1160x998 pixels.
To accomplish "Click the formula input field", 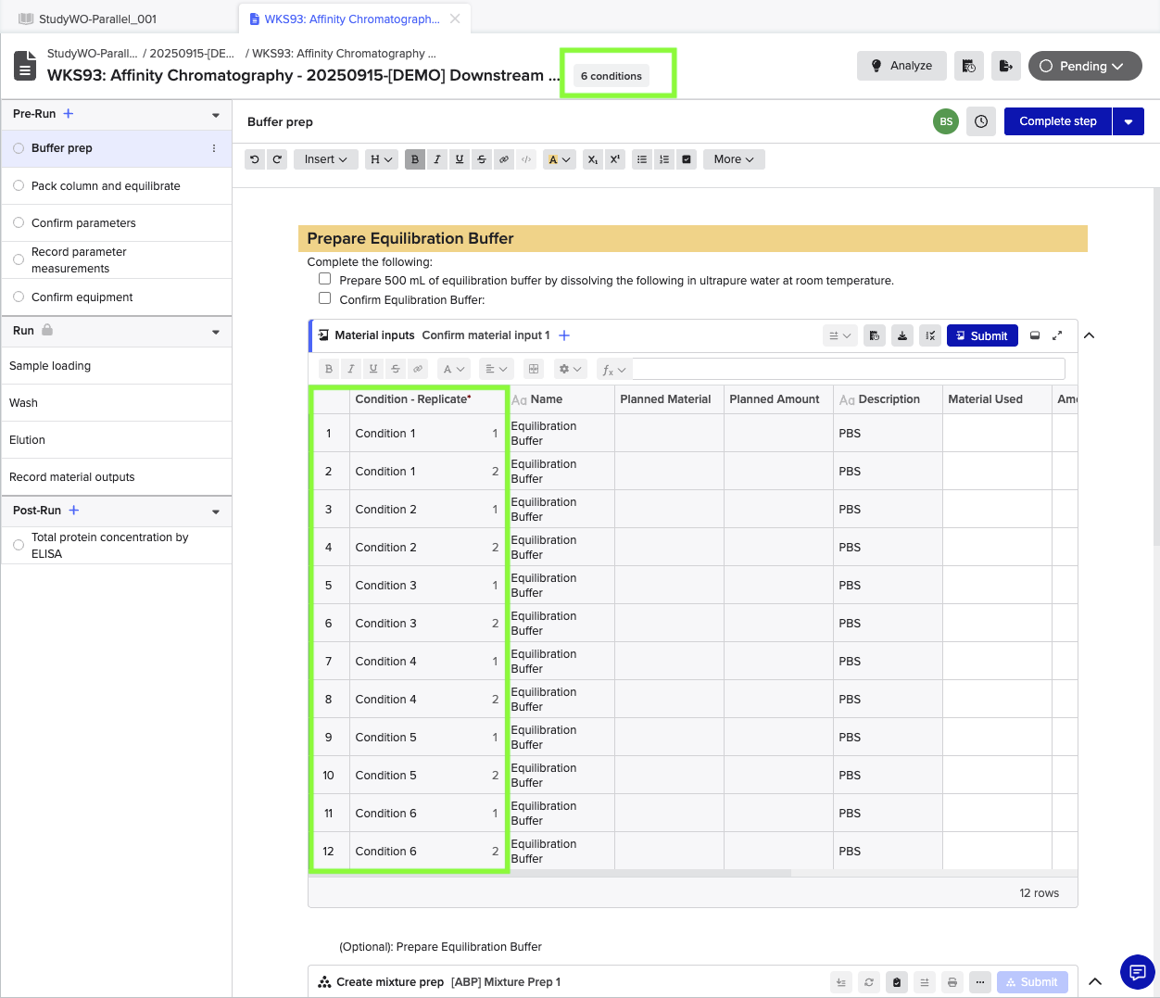I will 848,369.
